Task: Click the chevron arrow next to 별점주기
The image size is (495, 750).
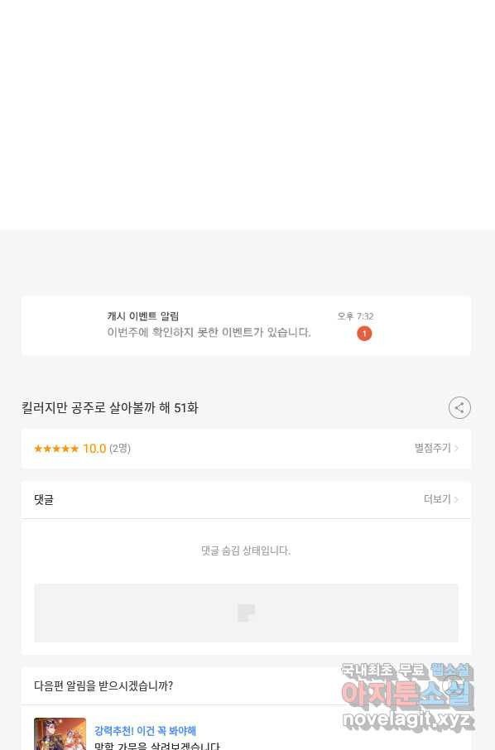Action: [x=457, y=448]
